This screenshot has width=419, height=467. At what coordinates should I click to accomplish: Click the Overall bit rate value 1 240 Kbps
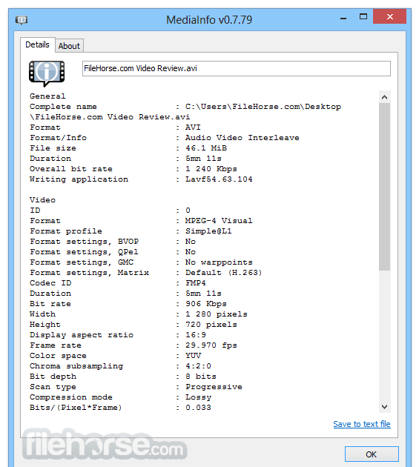tap(211, 169)
